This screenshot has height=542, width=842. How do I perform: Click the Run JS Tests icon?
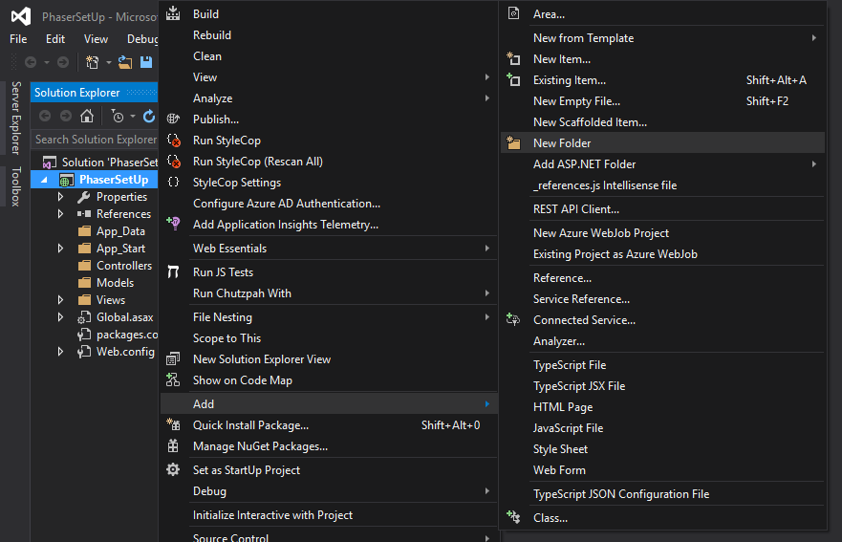coord(173,271)
